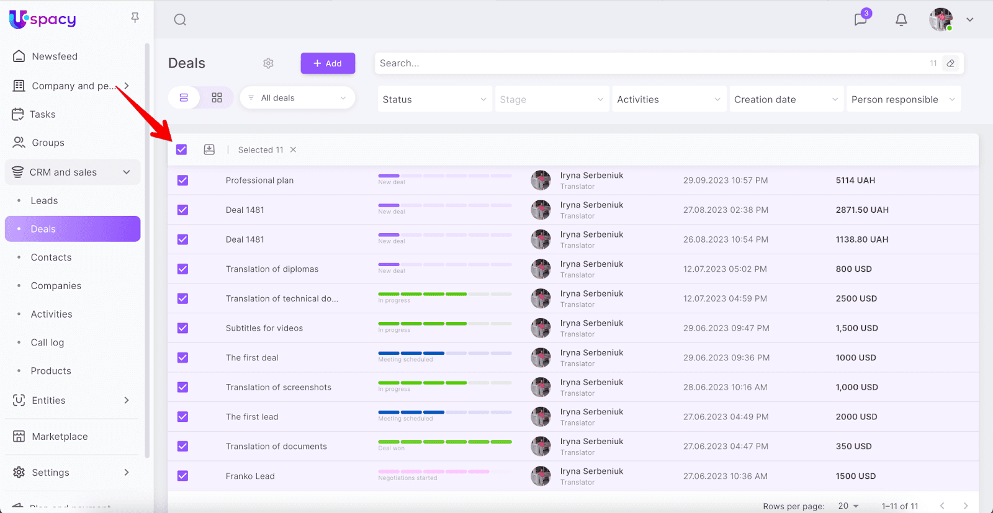Click the export selected deals icon
Screen dimensions: 993x513
(209, 149)
